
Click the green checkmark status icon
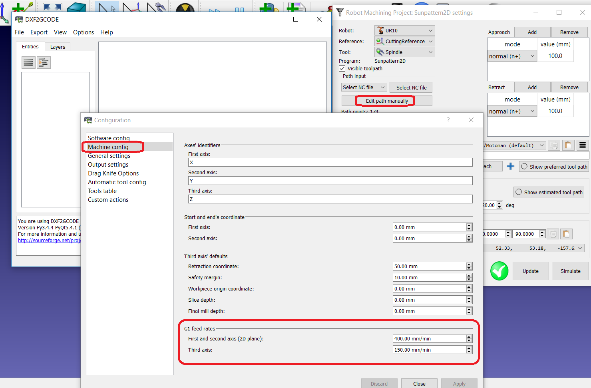click(499, 271)
